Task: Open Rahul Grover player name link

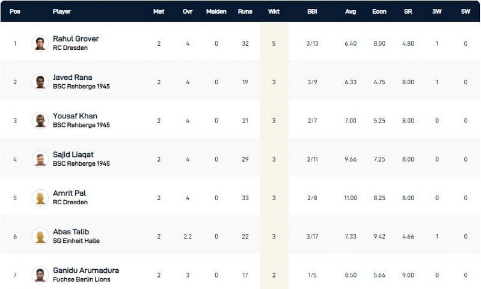Action: [x=76, y=39]
